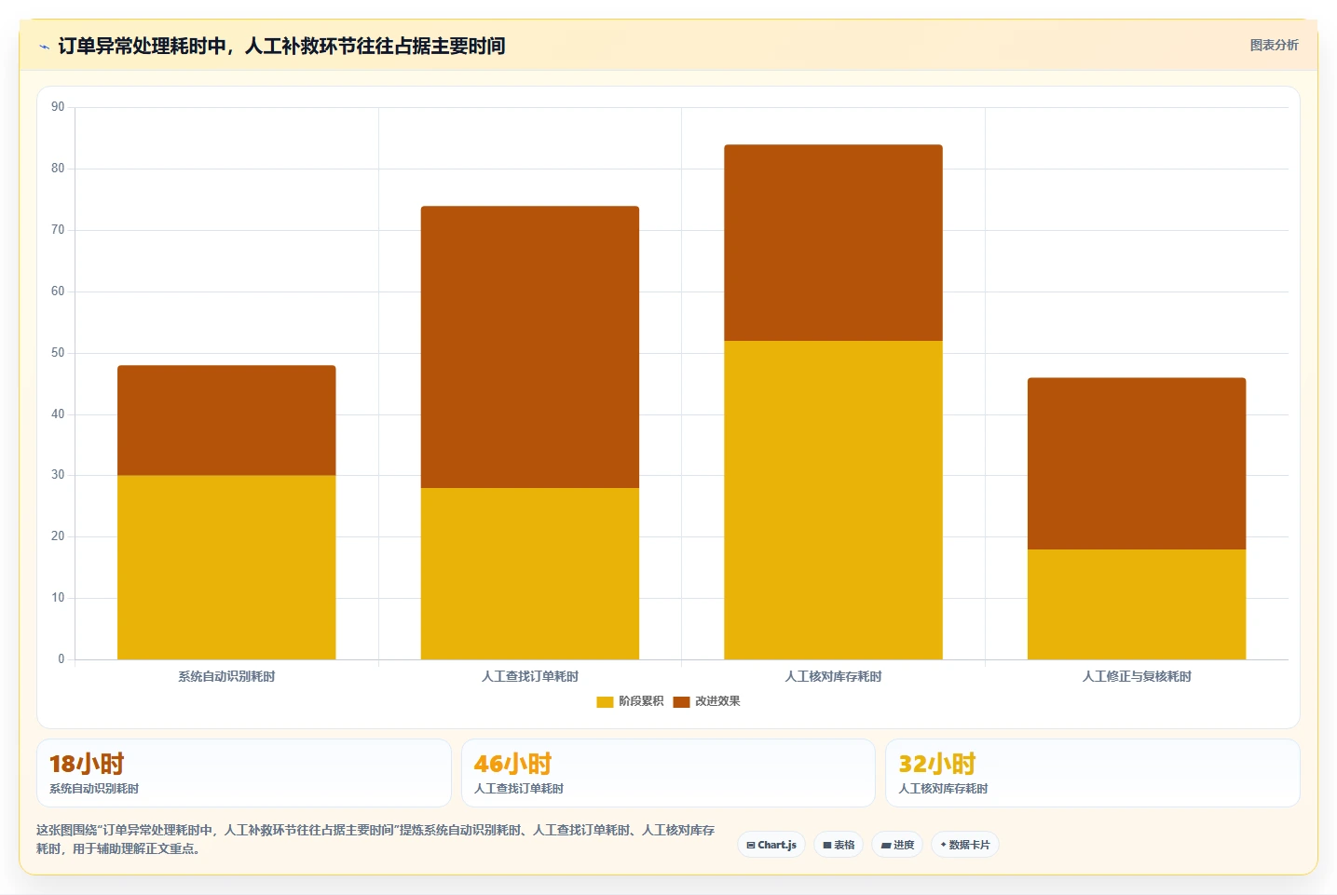Click the brown segment of 人工修正与复核耗时 bar

click(1137, 464)
